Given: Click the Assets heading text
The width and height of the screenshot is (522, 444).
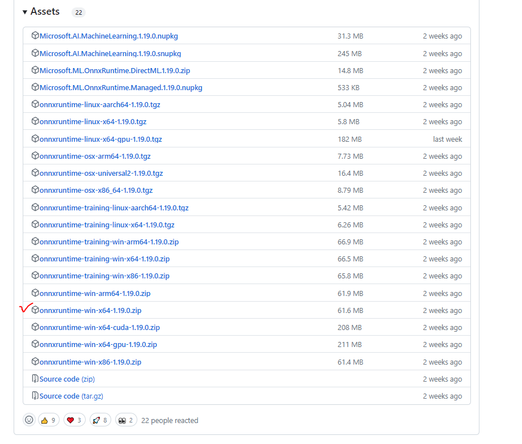Looking at the screenshot, I should pyautogui.click(x=45, y=12).
